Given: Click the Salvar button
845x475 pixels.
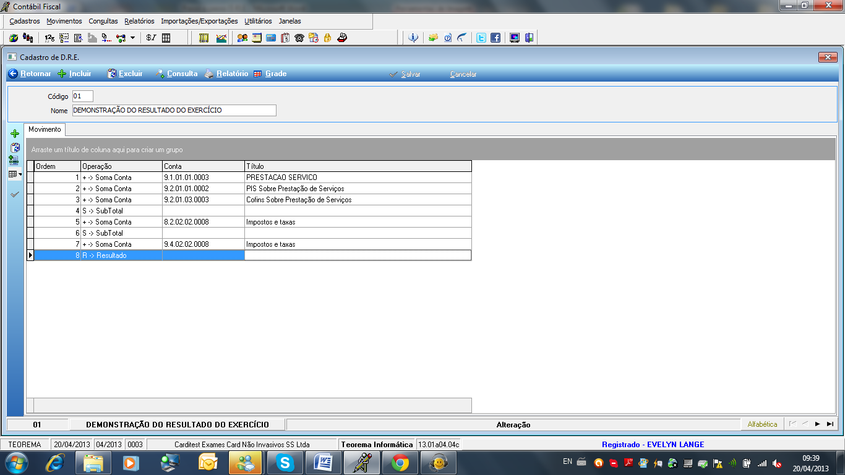Looking at the screenshot, I should click(x=405, y=74).
